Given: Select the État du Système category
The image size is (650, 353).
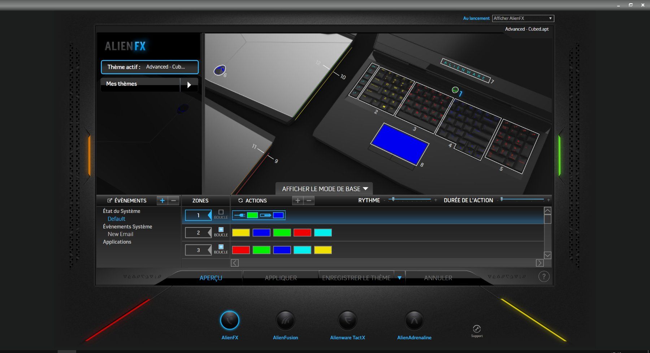Looking at the screenshot, I should [x=121, y=211].
